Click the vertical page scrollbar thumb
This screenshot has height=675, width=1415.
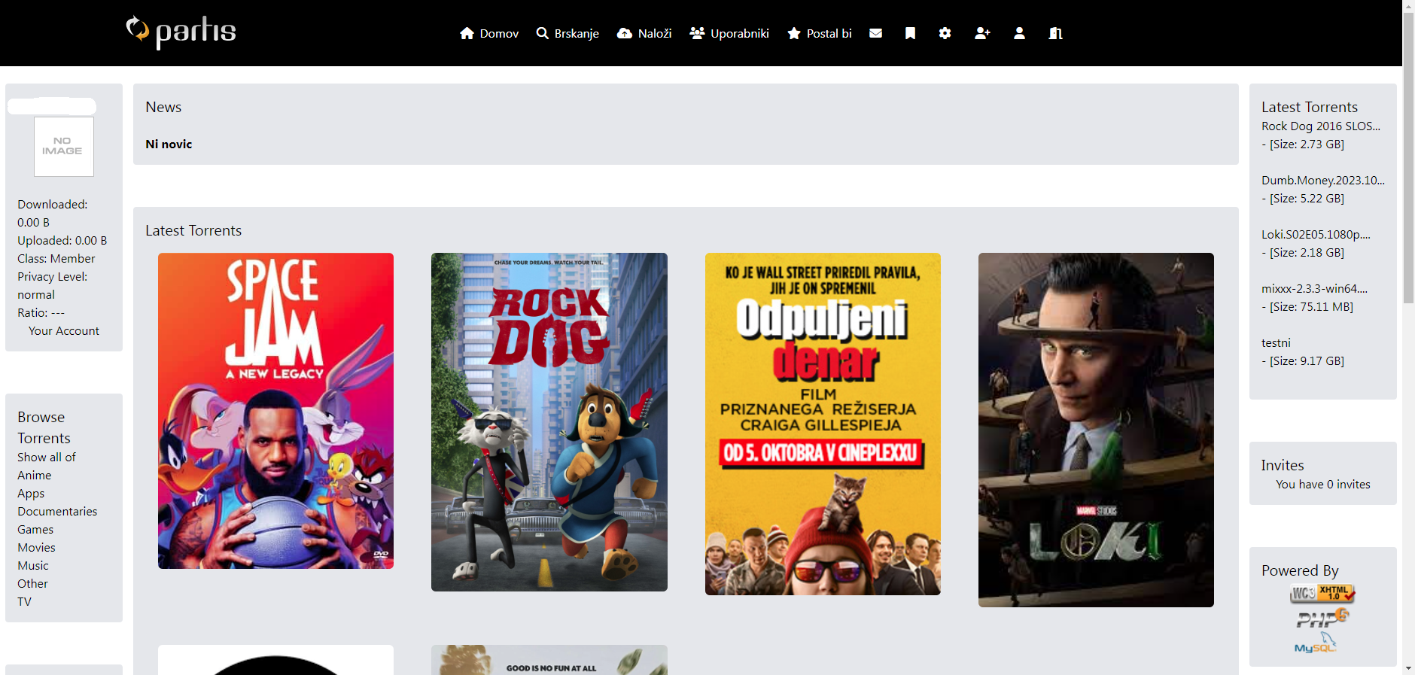pos(1409,158)
